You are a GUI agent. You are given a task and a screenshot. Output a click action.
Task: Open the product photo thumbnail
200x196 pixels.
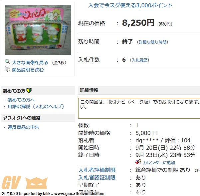click(x=38, y=30)
